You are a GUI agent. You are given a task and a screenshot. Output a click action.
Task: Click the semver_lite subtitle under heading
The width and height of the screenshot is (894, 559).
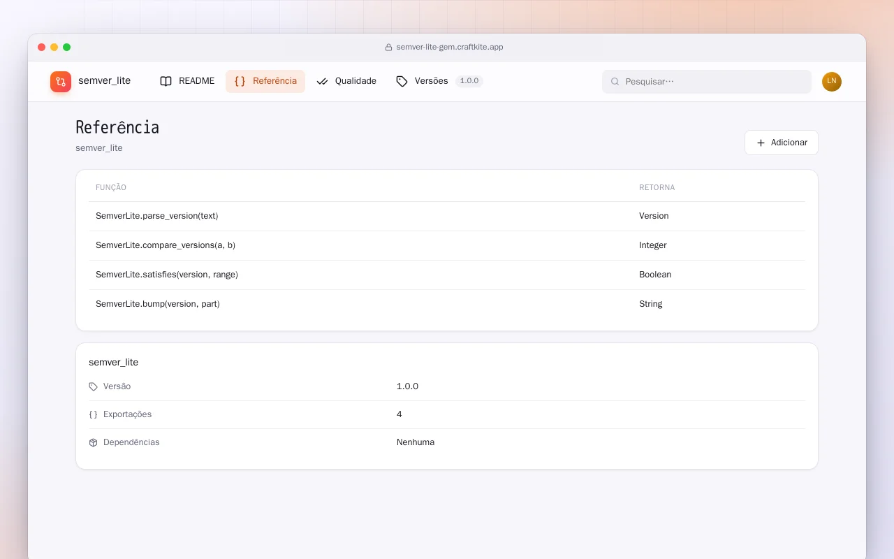coord(99,148)
